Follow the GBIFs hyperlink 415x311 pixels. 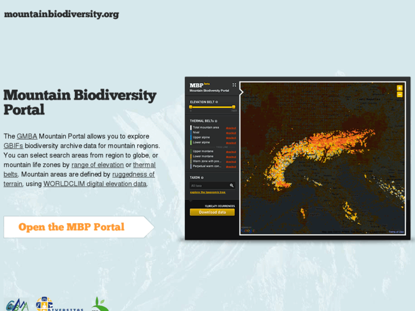tap(13, 146)
